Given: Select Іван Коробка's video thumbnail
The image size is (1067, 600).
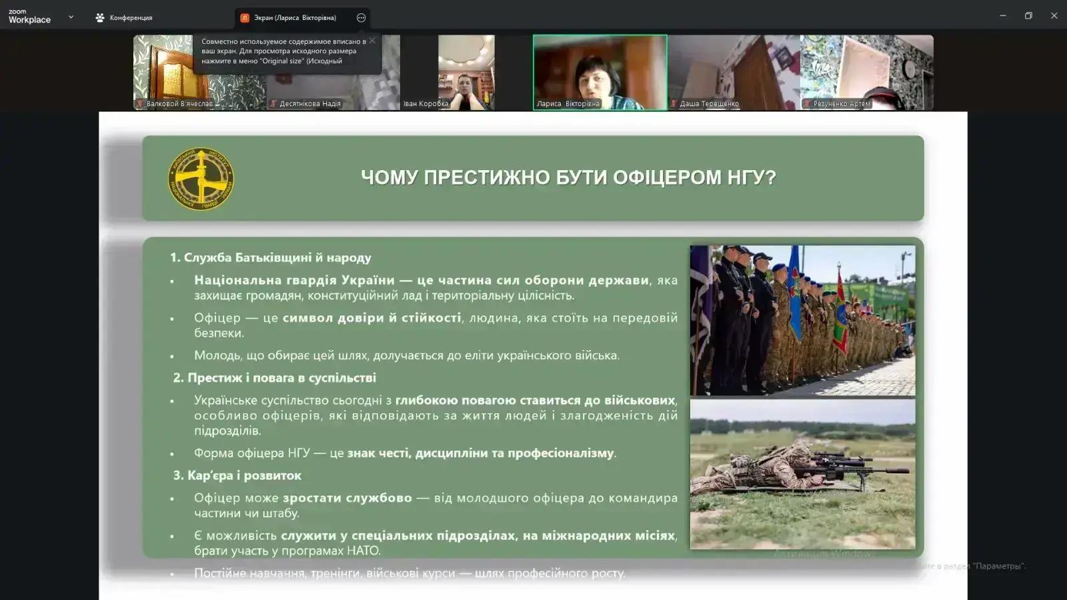Looking at the screenshot, I should point(466,72).
